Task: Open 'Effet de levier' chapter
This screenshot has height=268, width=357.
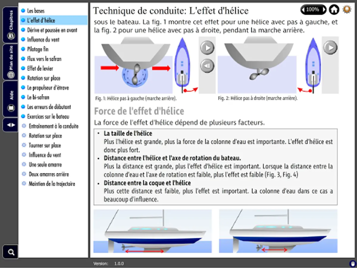Action: point(40,68)
